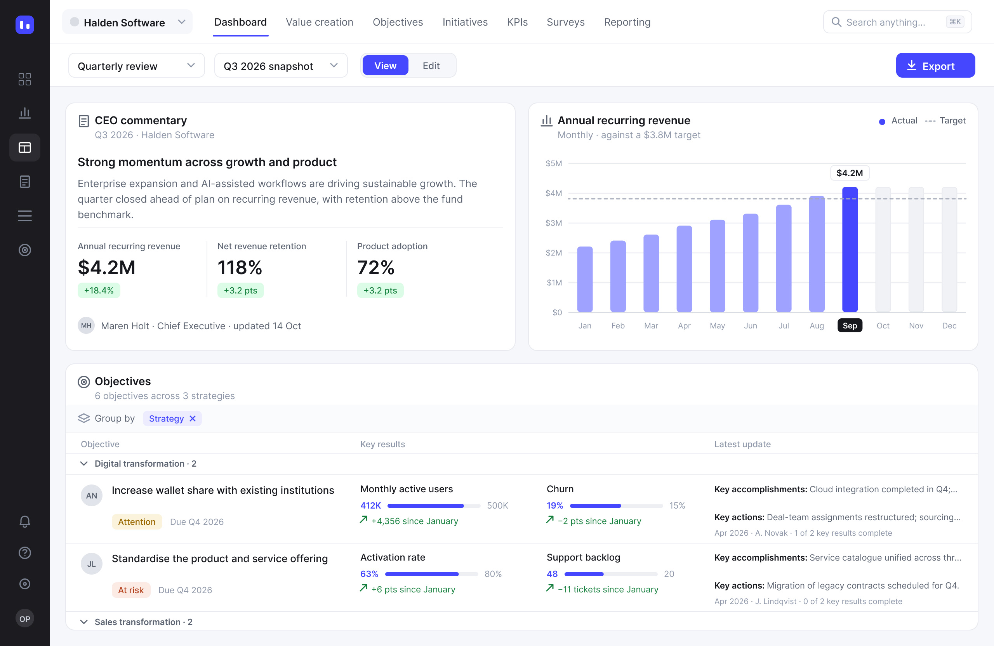This screenshot has width=994, height=646.
Task: Switch to View mode
Action: pyautogui.click(x=385, y=66)
